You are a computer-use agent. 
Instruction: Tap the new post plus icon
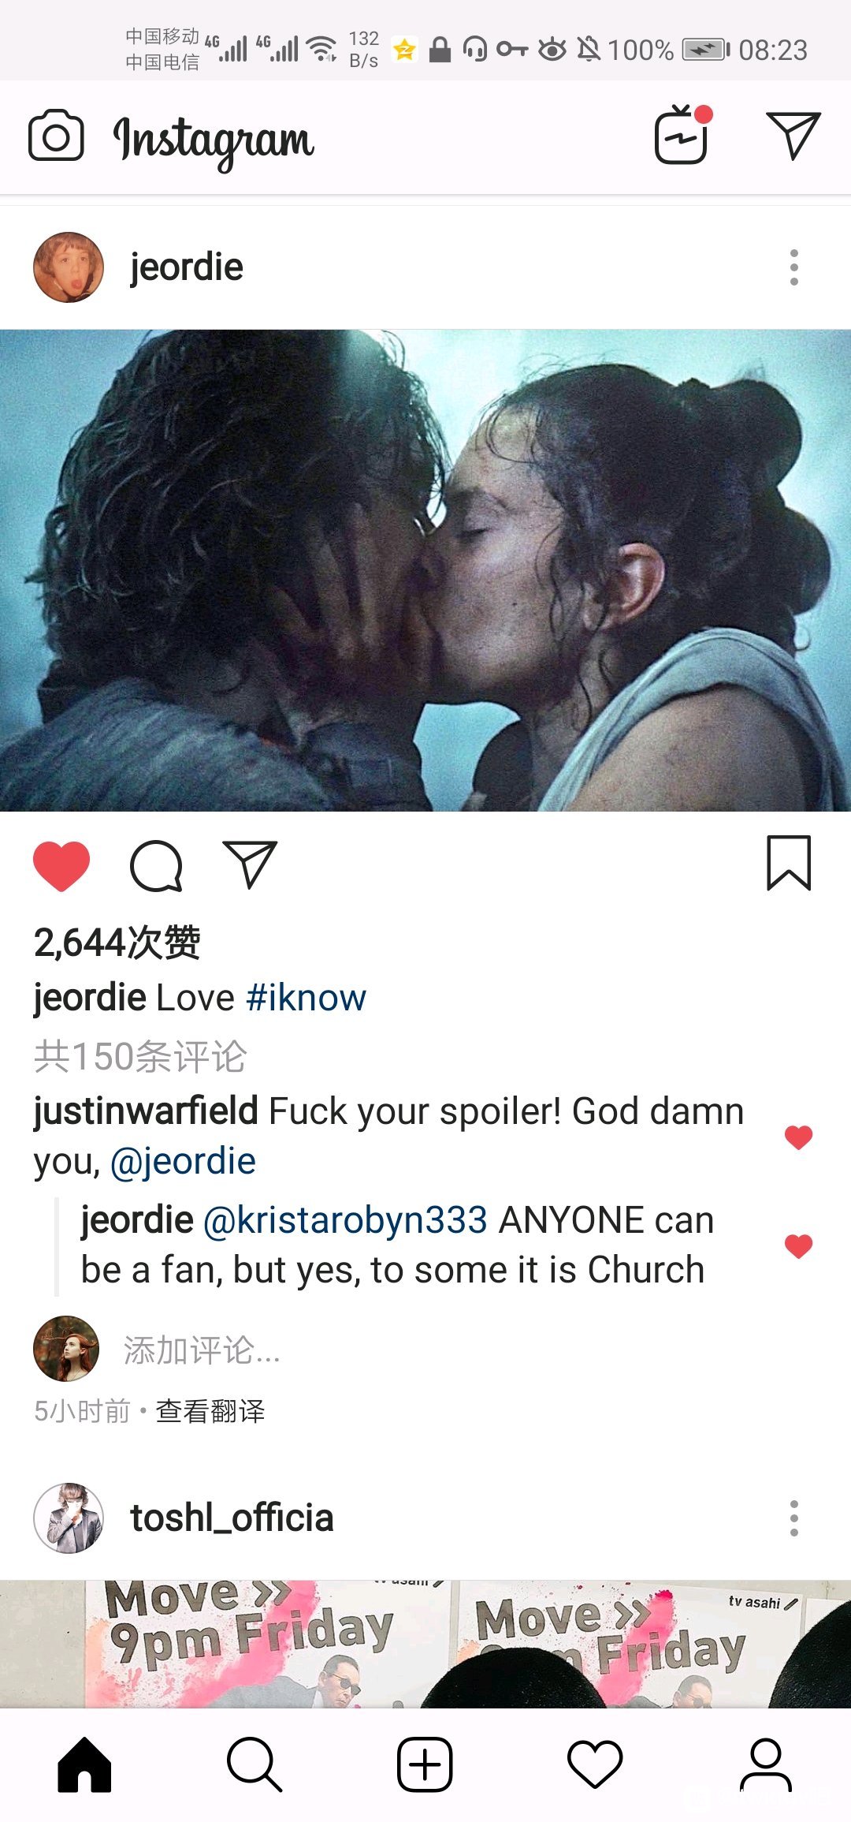click(x=425, y=1764)
